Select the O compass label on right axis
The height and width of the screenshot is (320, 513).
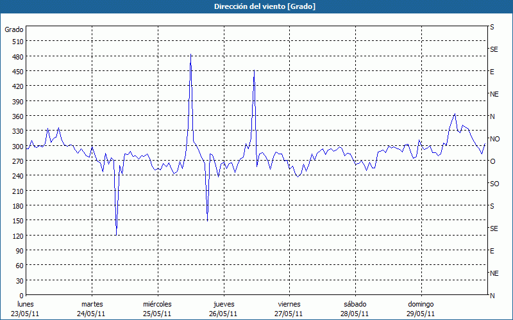492,161
